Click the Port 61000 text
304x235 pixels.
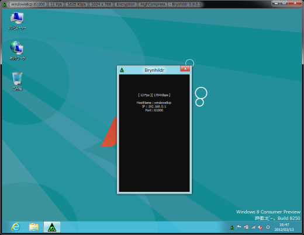(x=154, y=110)
